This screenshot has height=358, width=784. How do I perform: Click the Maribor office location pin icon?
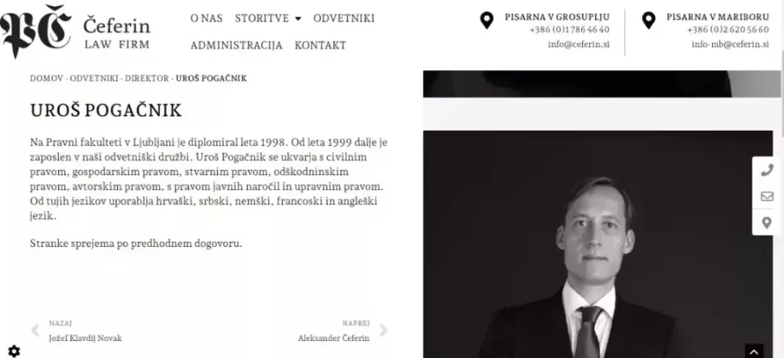(x=648, y=20)
